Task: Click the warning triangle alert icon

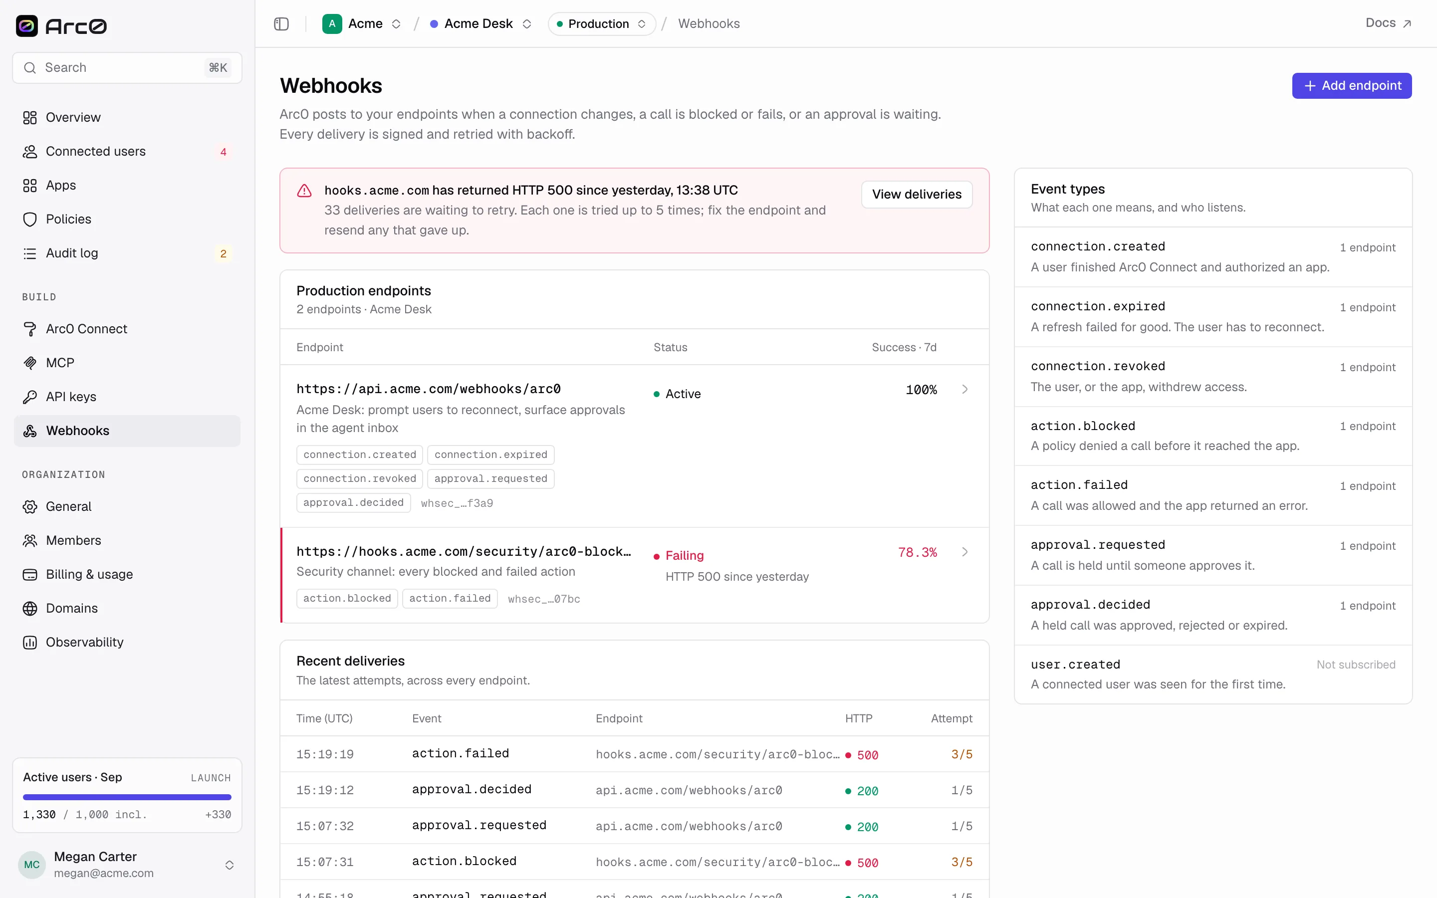Action: coord(304,191)
